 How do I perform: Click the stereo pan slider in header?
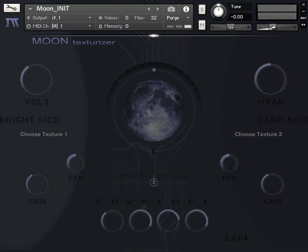(x=231, y=27)
